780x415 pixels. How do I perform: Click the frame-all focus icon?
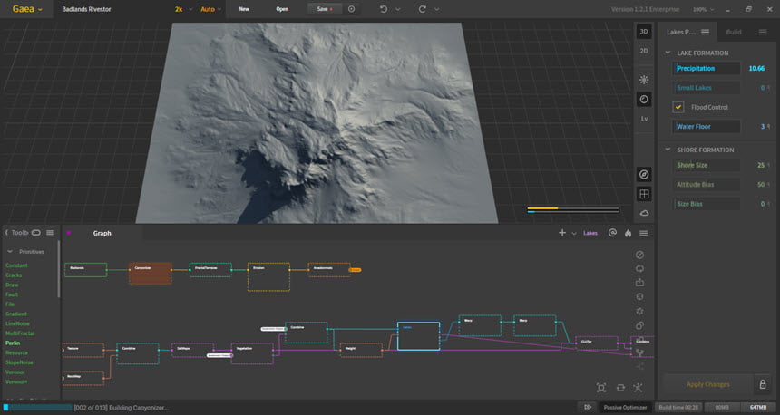601,388
